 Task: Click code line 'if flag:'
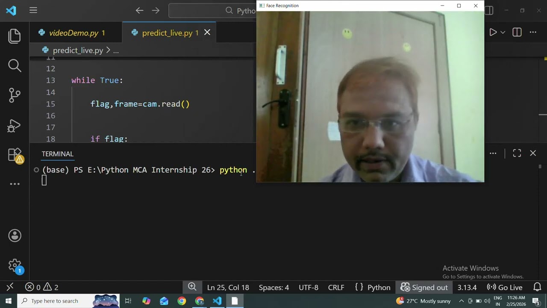[109, 139]
